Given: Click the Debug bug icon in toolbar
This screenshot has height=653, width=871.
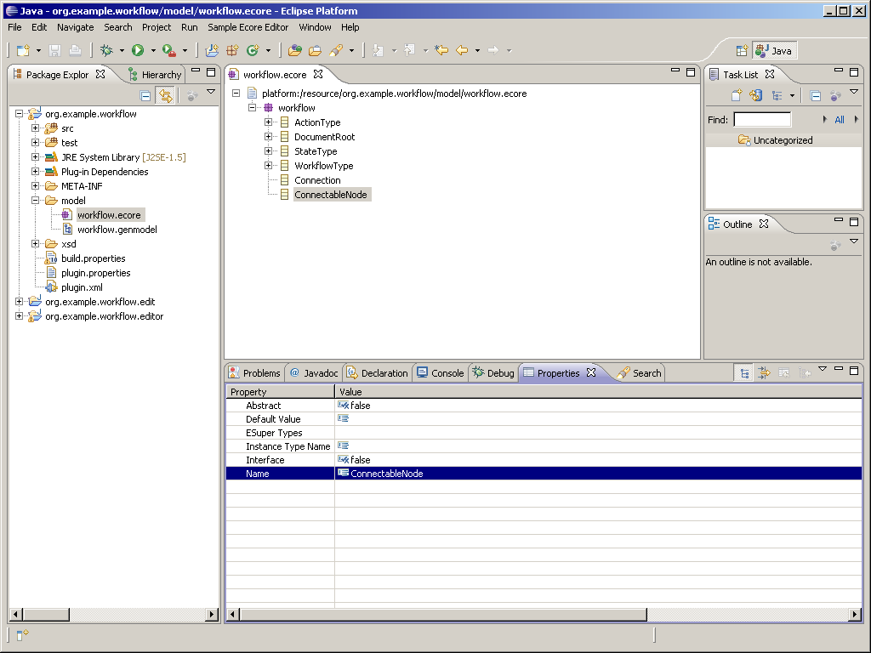Looking at the screenshot, I should [x=107, y=50].
